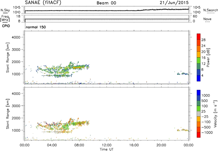This screenshot has height=151, width=218.
Task: Select the 12 tick on the Power colorbar
Action: pos(203,64)
